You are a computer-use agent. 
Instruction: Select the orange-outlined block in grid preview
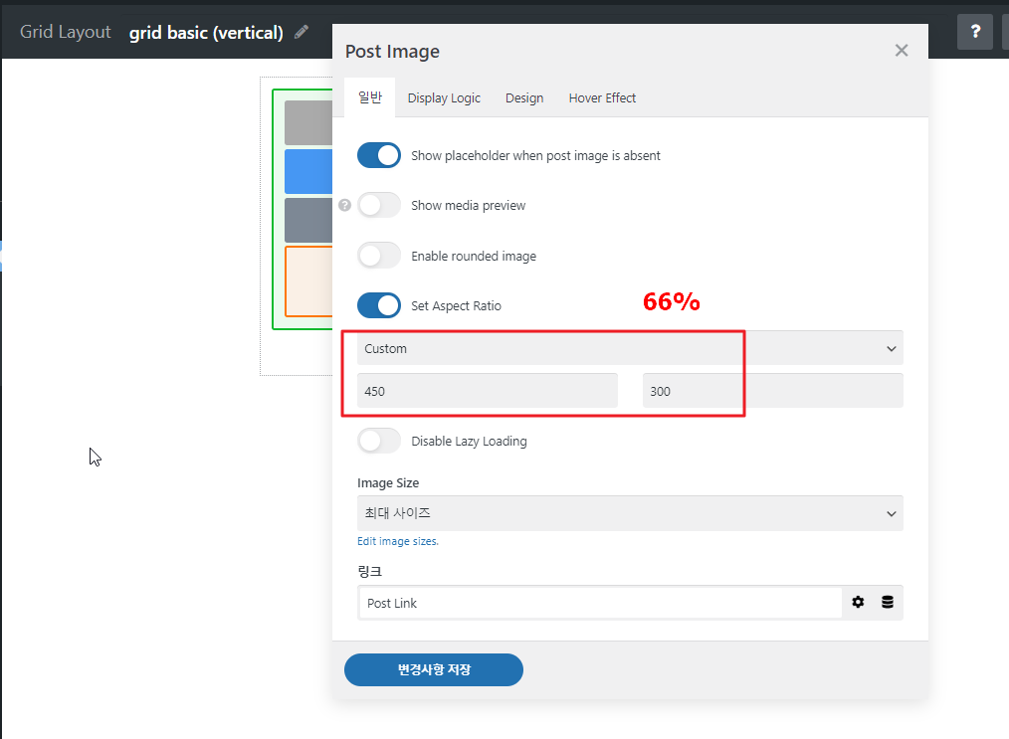click(x=308, y=281)
